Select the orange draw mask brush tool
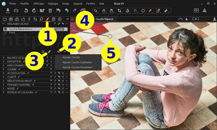 150,11
